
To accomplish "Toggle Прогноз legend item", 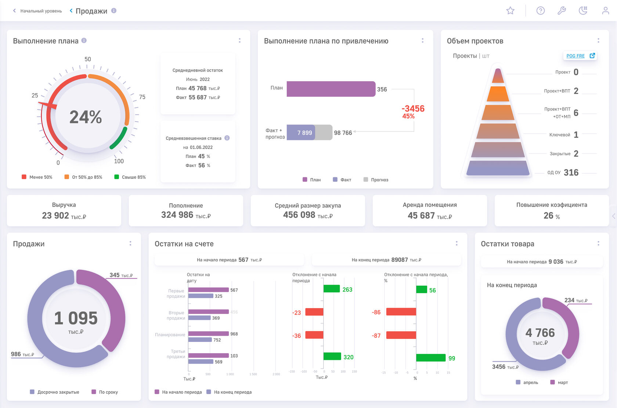I will click(x=376, y=180).
